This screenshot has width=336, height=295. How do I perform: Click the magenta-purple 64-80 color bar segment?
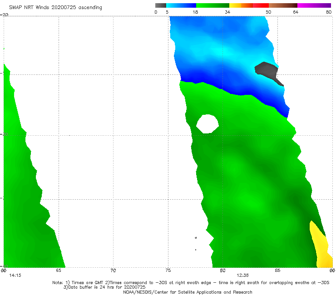[314, 5]
